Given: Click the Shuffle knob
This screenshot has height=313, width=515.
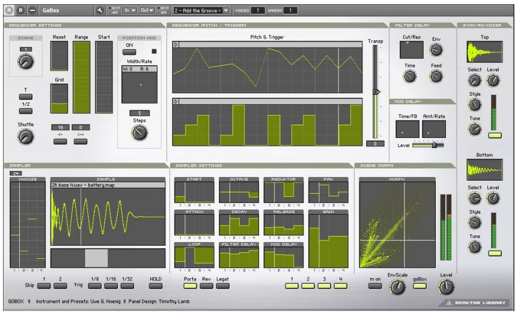Looking at the screenshot, I should tap(26, 136).
